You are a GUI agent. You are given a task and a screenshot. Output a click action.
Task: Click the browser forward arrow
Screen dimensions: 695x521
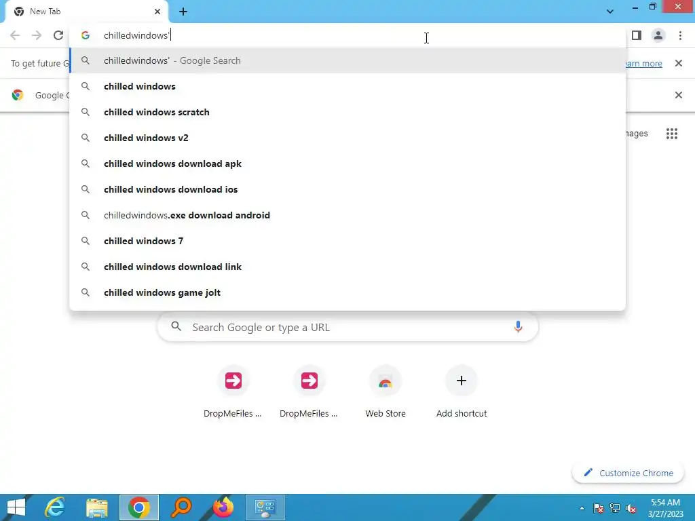[x=37, y=35]
